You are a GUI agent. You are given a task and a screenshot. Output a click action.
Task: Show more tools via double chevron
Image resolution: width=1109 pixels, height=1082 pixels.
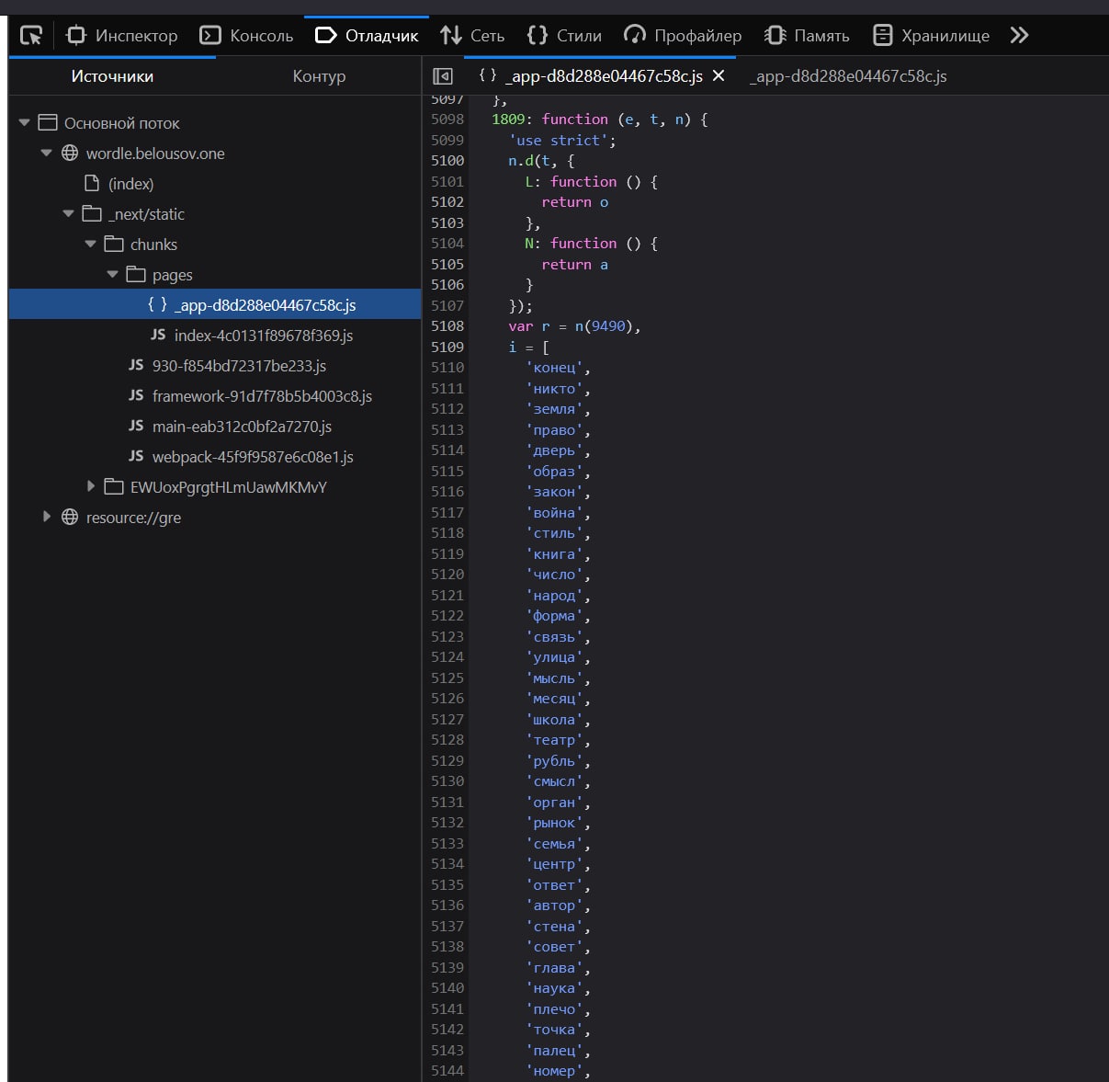pos(1019,36)
